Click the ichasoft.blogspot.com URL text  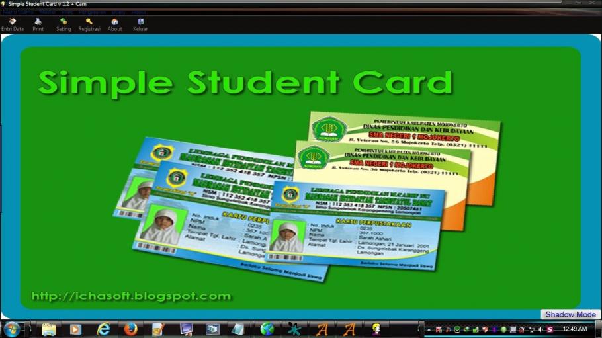coord(132,296)
